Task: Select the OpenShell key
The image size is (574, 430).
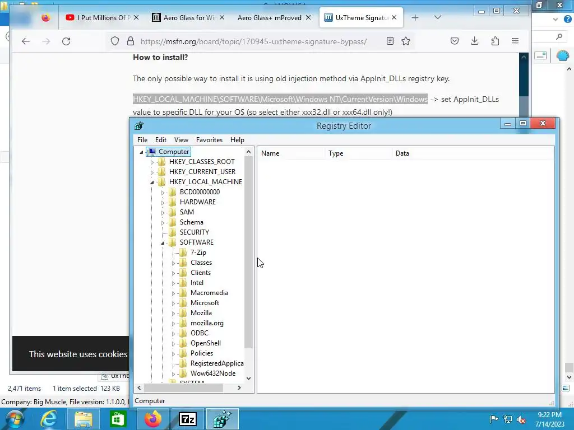Action: pyautogui.click(x=205, y=343)
